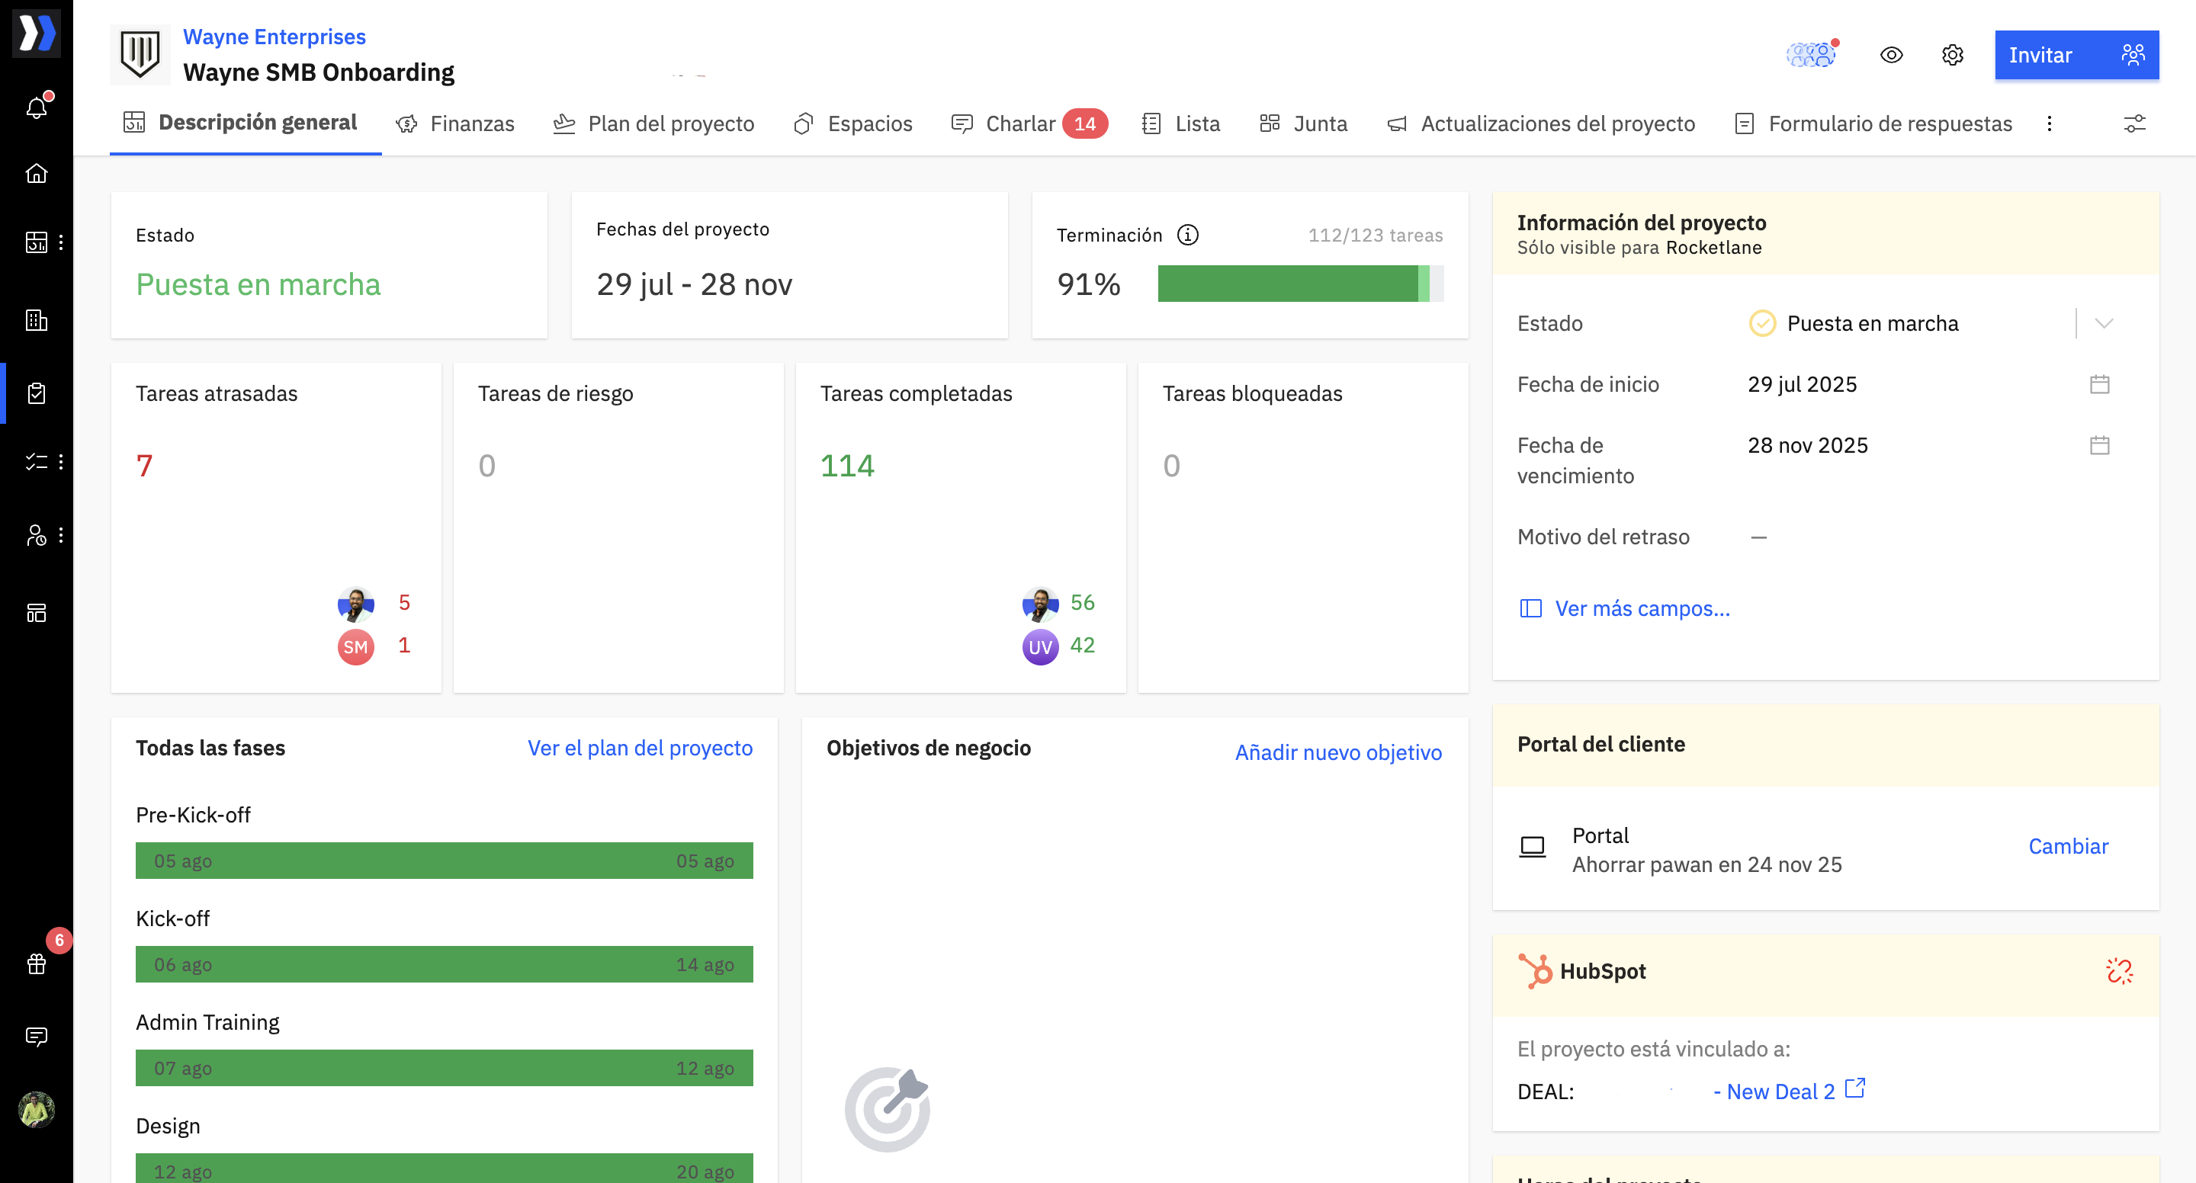
Task: Open the gift icon with badge 6
Action: 37,964
